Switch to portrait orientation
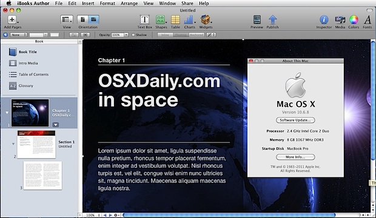 pyautogui.click(x=82, y=19)
